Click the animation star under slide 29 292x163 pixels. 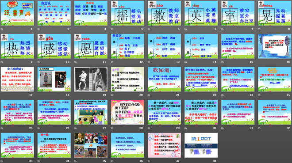click(149, 128)
